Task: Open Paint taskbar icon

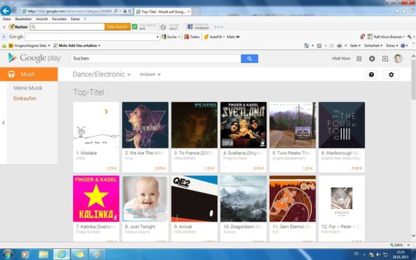Action: [97, 254]
